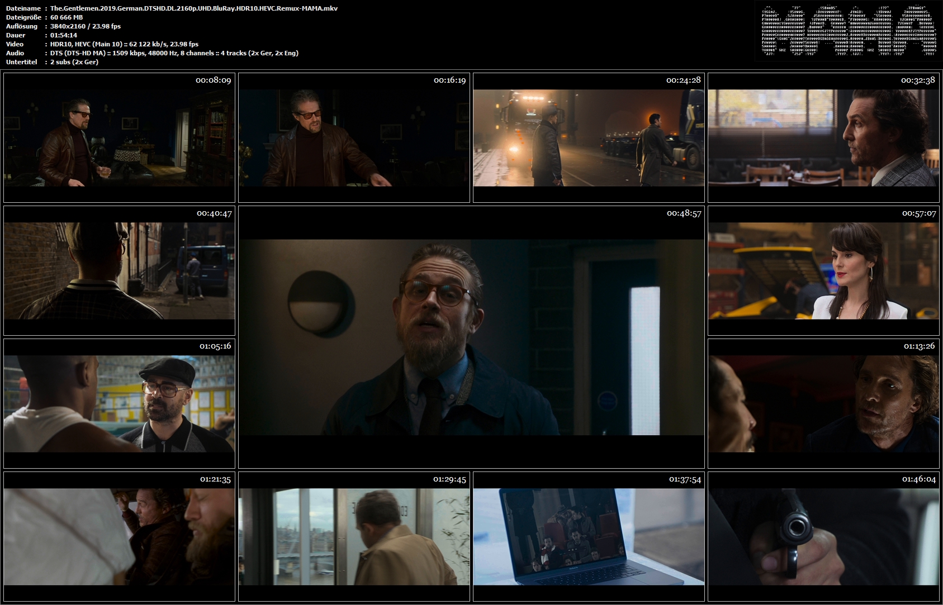Select the DTS-HD MA audio details line
Viewport: 943px width, 605px height.
174,53
